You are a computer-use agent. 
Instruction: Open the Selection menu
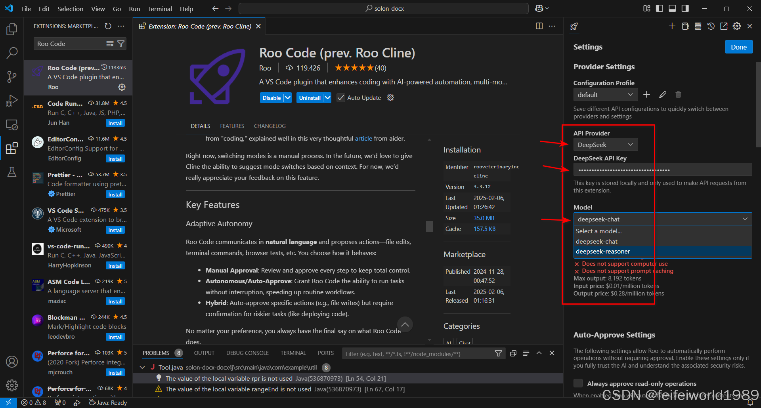tap(70, 8)
